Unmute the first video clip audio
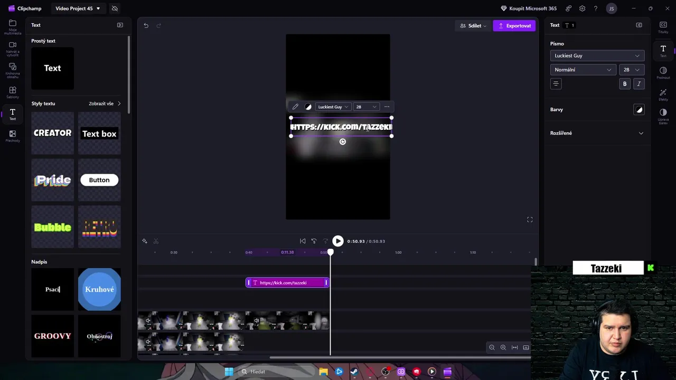The width and height of the screenshot is (676, 380). click(148, 320)
